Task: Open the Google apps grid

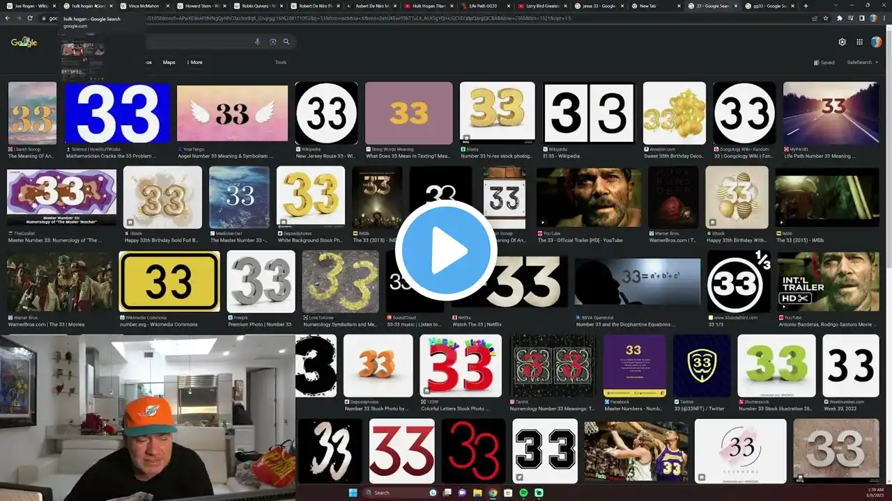Action: (x=860, y=42)
